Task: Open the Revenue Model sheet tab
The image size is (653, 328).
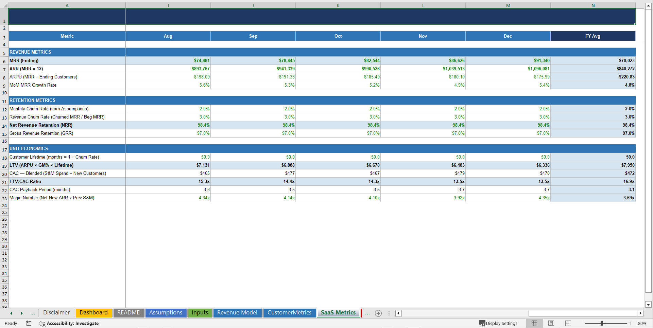Action: (x=237, y=313)
